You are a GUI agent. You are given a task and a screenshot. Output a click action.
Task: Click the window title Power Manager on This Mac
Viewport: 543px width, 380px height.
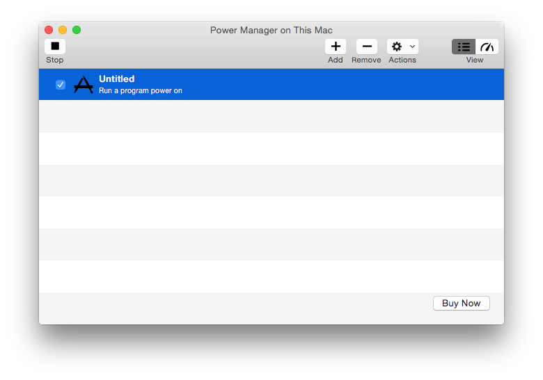pos(271,31)
